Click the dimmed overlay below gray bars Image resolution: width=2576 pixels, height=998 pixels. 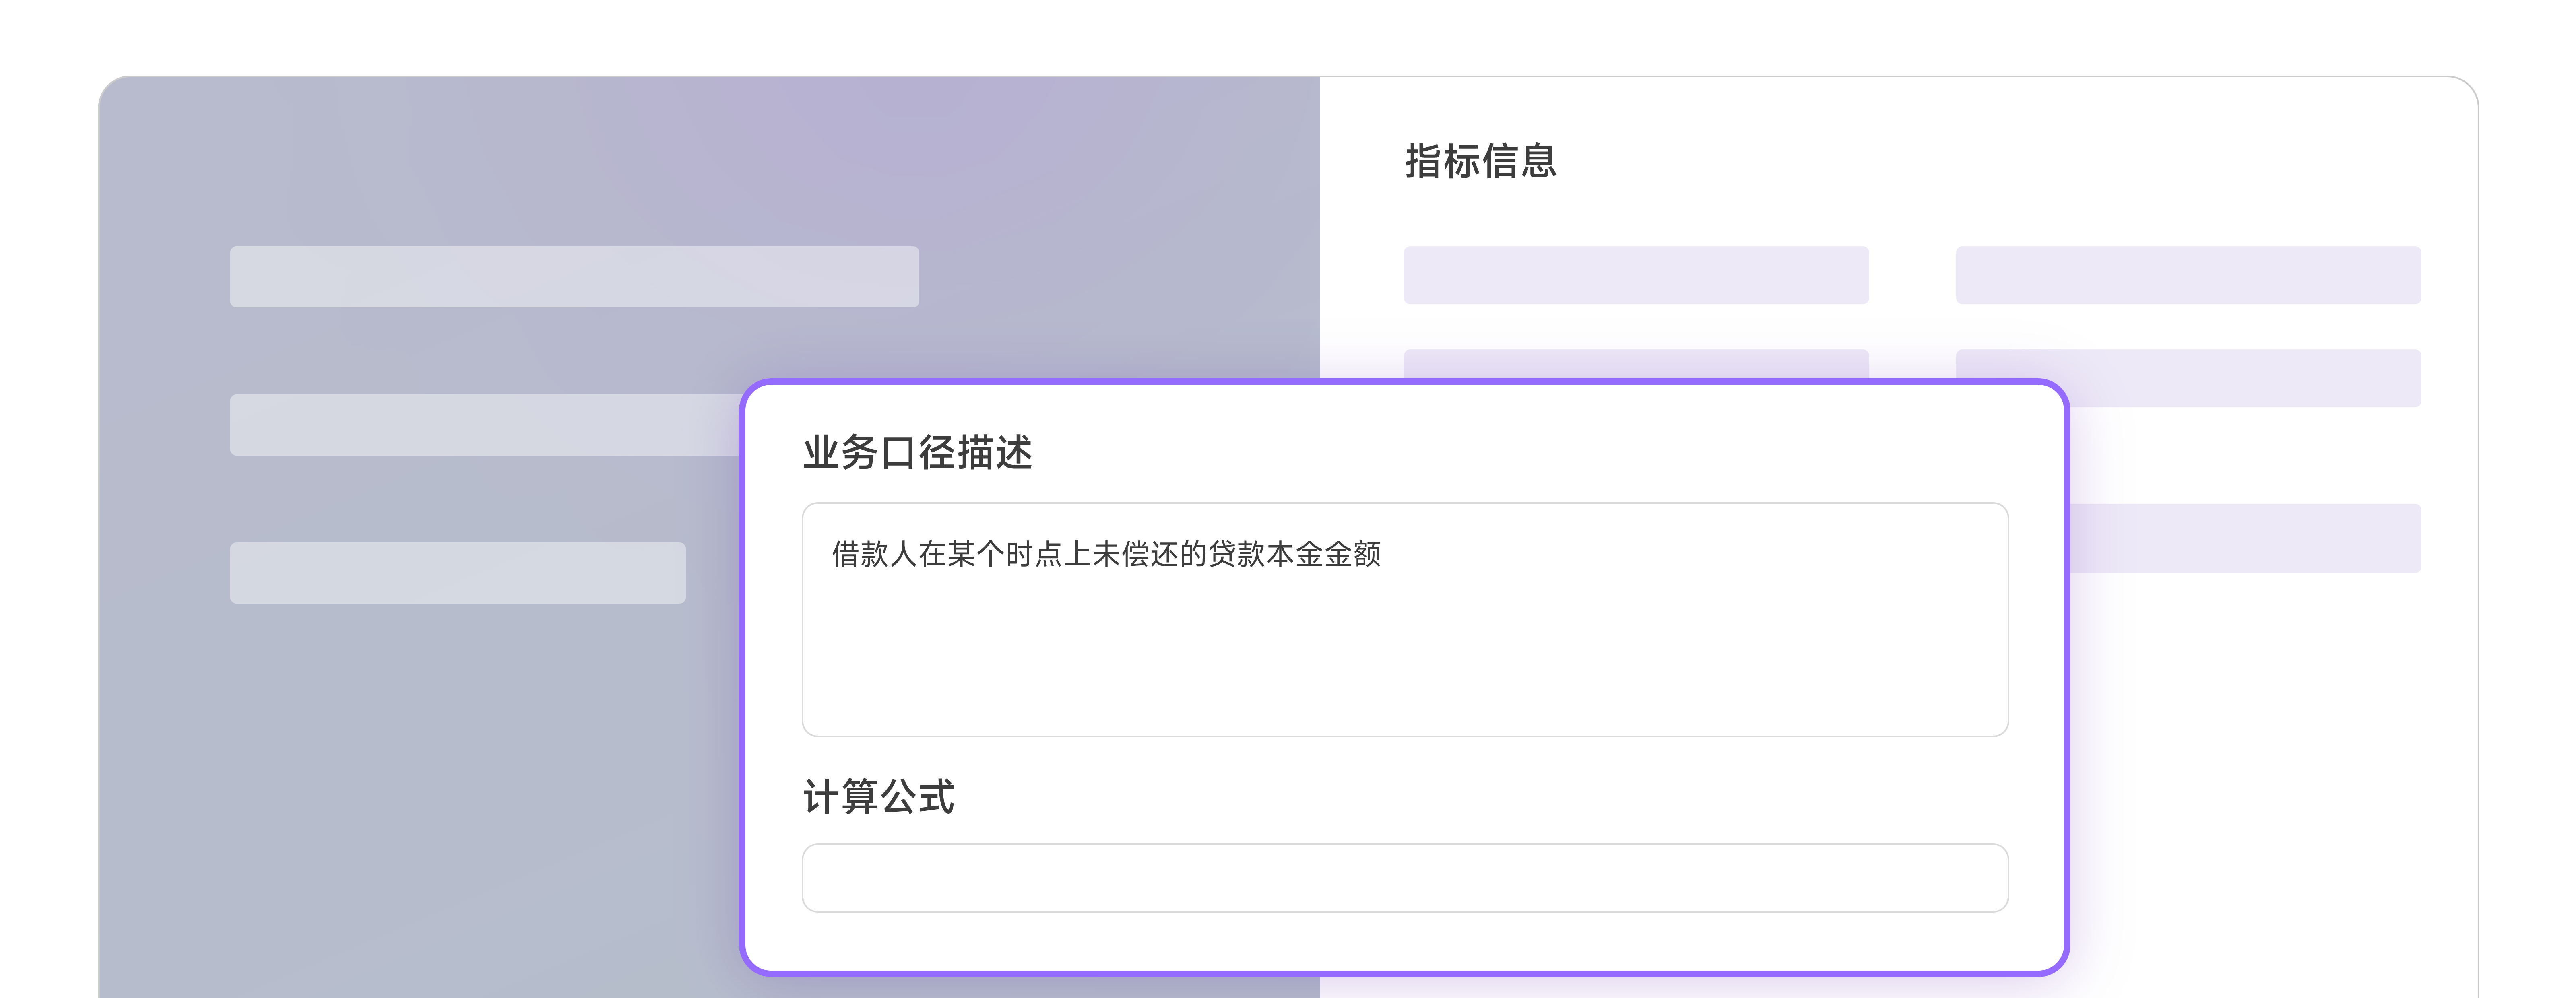[420, 800]
